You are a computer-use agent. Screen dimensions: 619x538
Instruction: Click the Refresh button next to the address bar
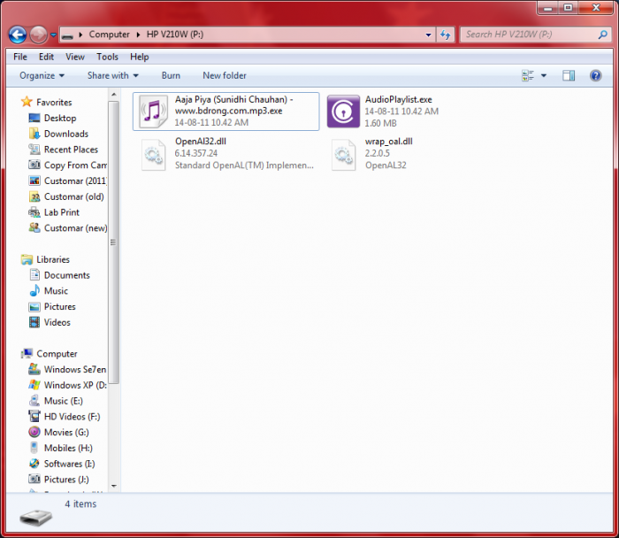pyautogui.click(x=446, y=35)
